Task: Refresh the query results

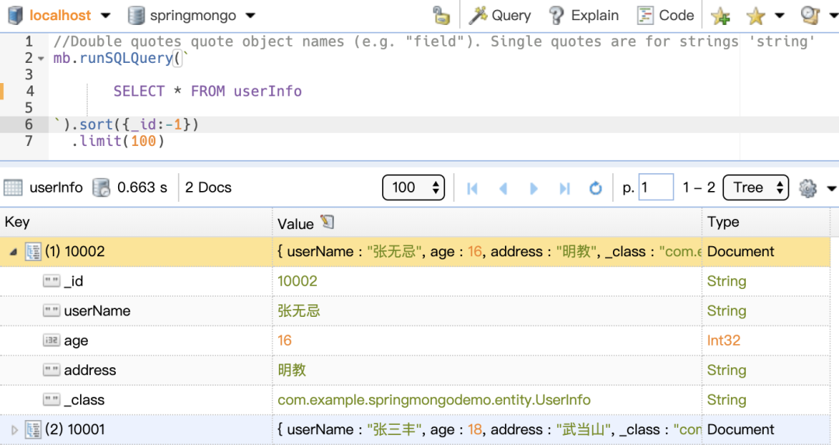Action: click(x=596, y=188)
